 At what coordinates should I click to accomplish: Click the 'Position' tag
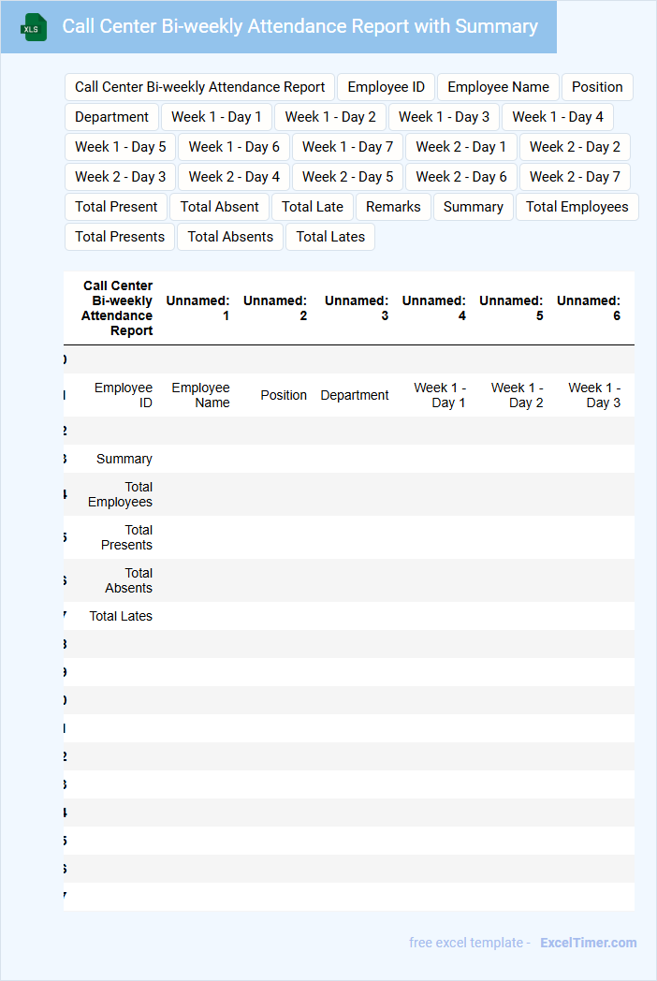(597, 87)
